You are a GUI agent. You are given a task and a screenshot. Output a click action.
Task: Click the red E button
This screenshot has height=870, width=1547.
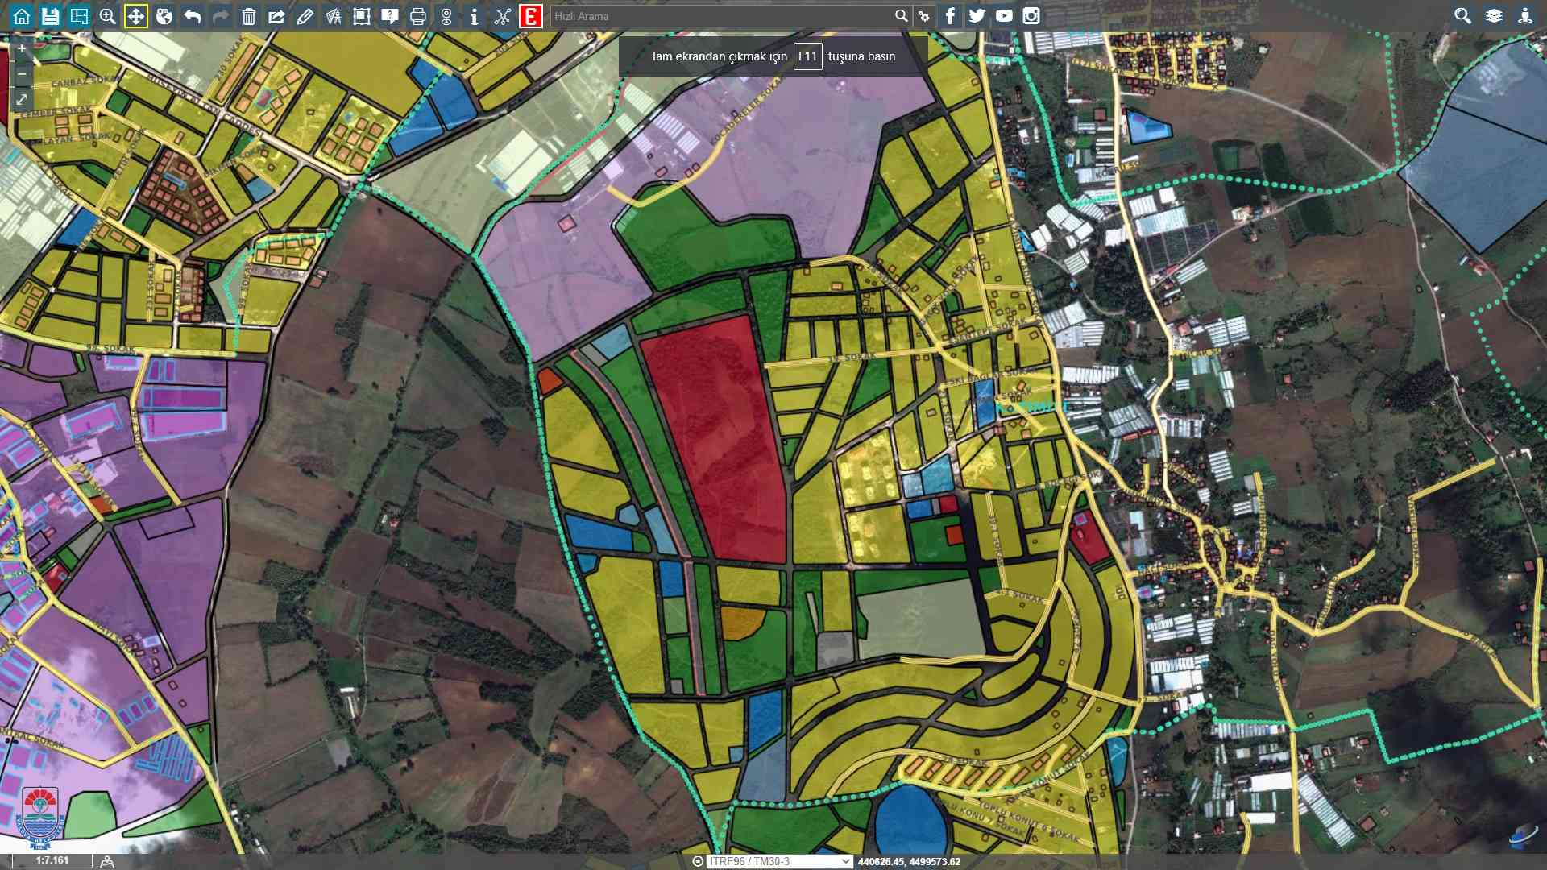[x=530, y=16]
